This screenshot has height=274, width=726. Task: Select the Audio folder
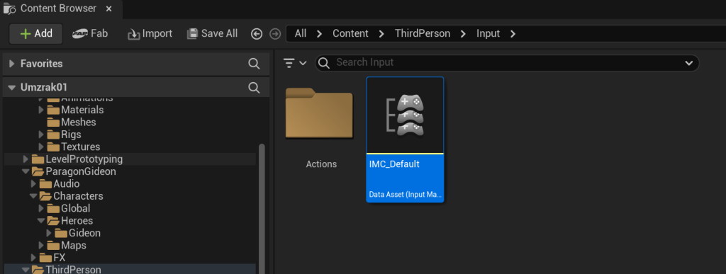(60, 184)
